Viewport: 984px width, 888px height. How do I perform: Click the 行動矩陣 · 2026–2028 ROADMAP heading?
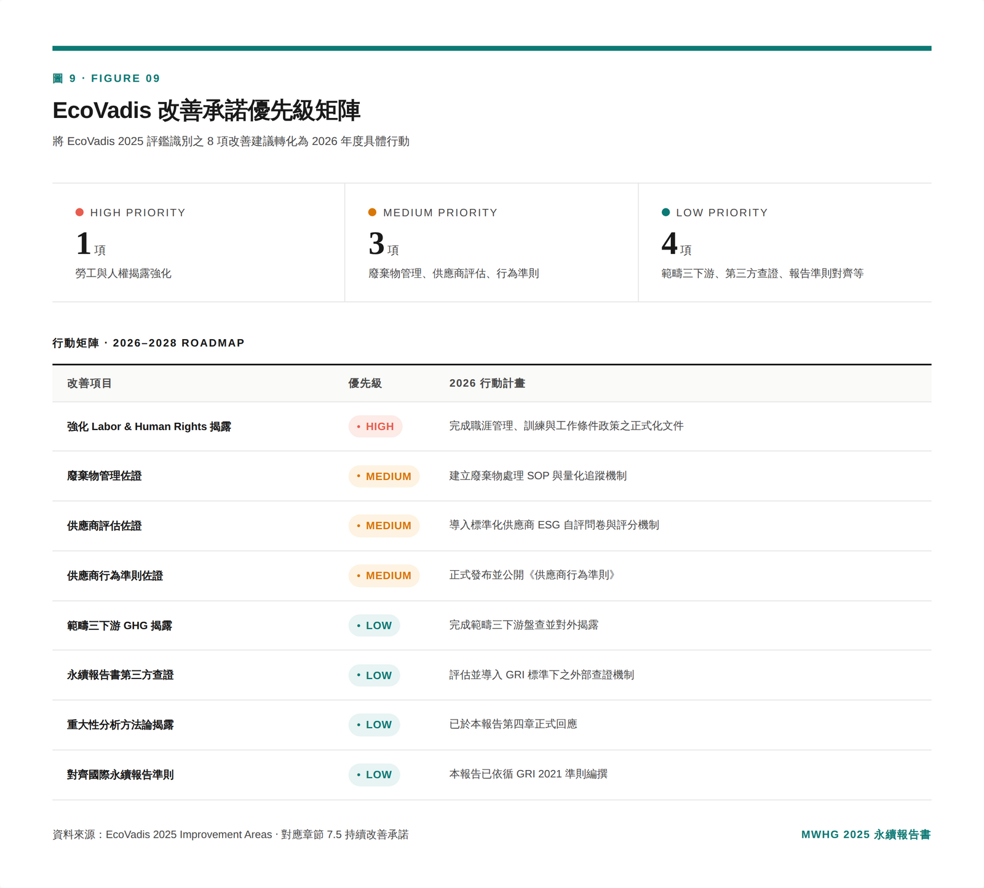pos(148,343)
